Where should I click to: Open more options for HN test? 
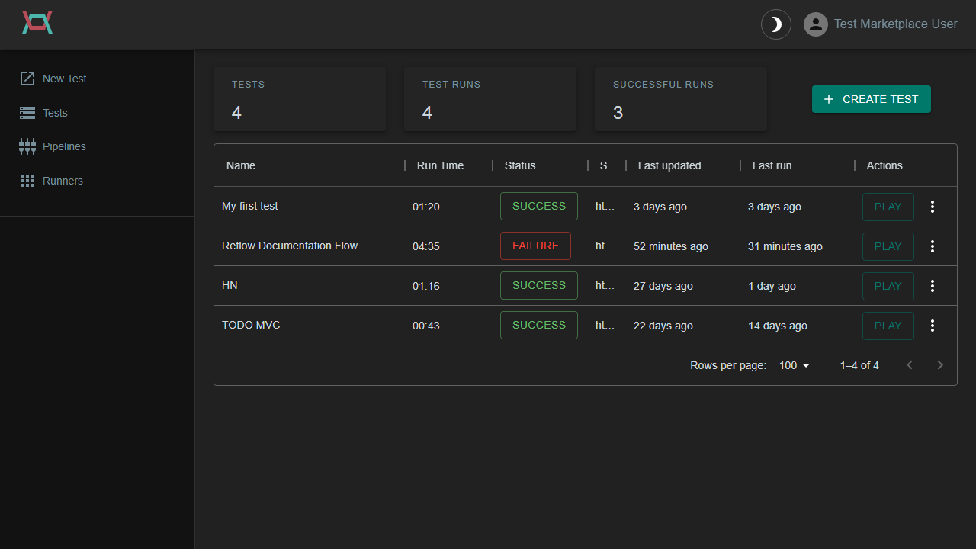933,286
